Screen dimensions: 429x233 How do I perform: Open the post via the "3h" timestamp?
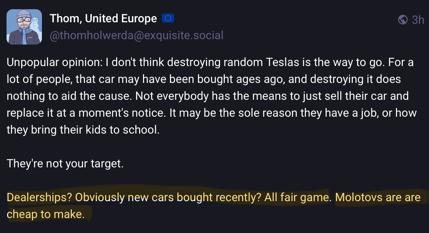417,20
